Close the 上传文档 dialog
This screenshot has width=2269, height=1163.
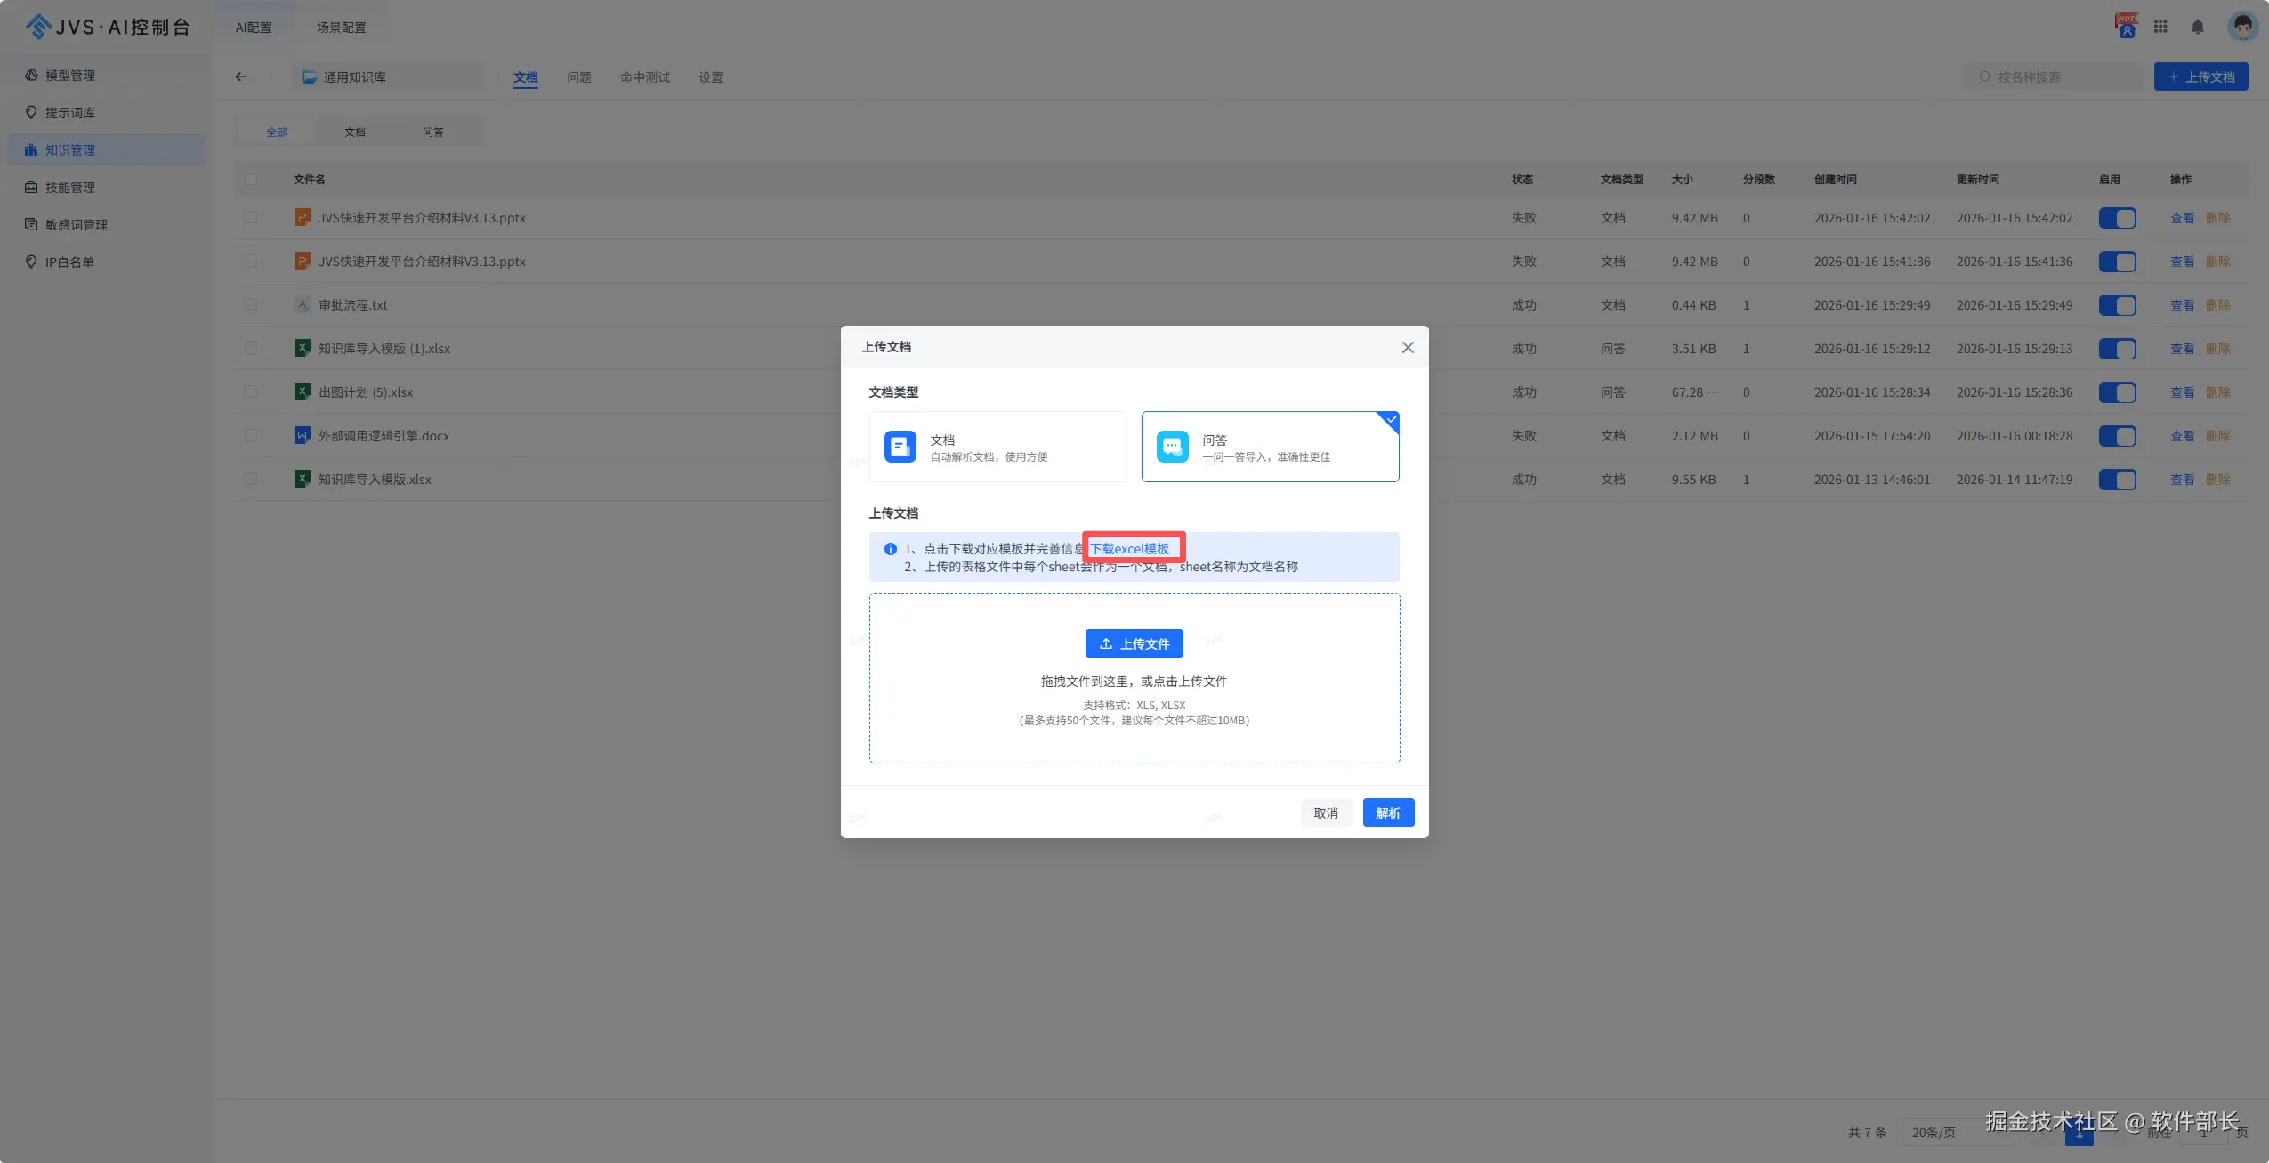point(1407,347)
